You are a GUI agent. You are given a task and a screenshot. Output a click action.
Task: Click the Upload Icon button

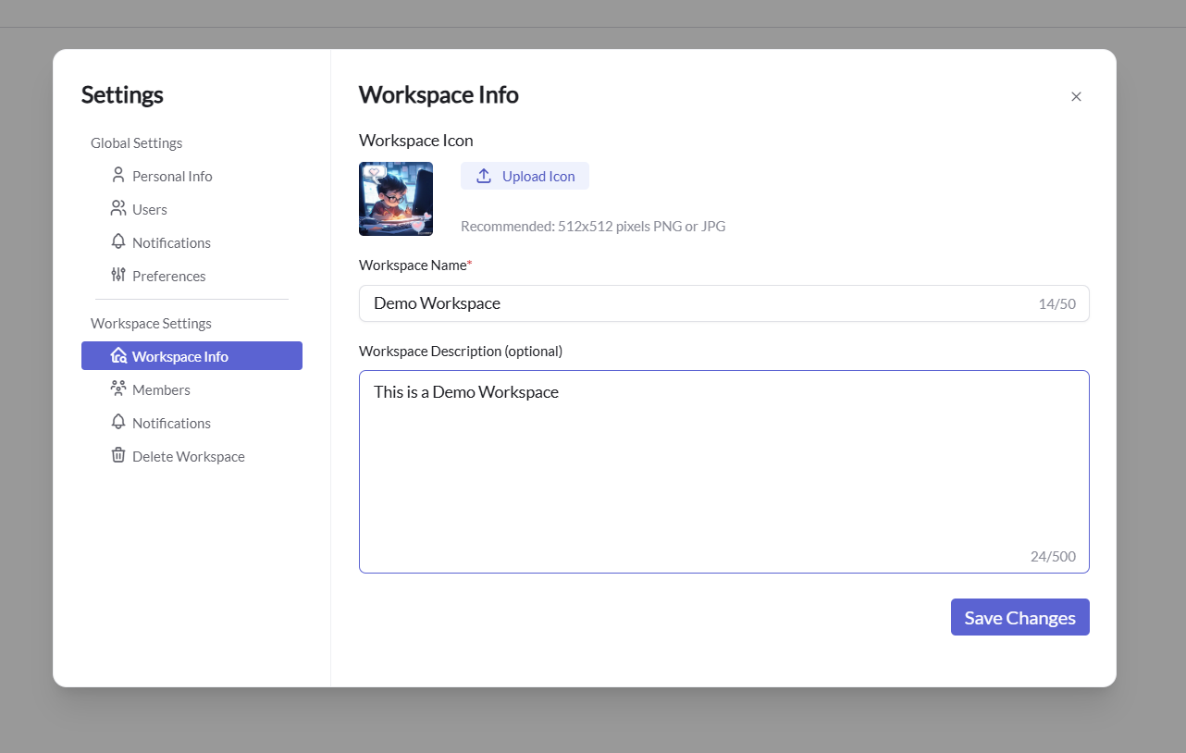click(525, 175)
